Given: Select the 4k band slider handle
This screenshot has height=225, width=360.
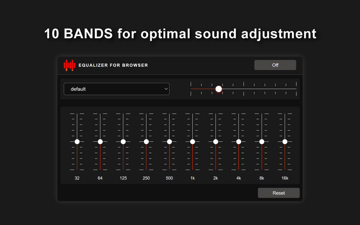Looking at the screenshot, I should (x=238, y=142).
